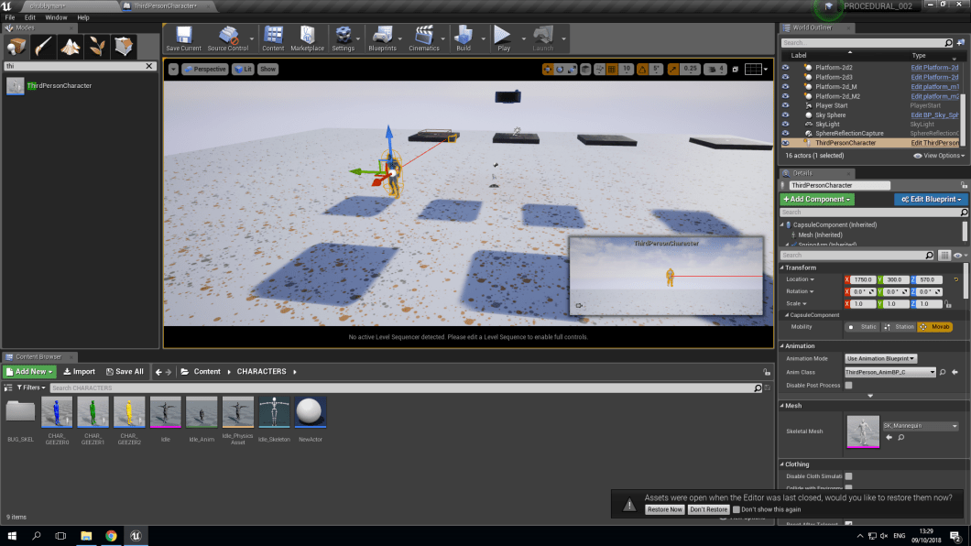
Task: Open the Perspective viewport dropdown
Action: pyautogui.click(x=203, y=69)
